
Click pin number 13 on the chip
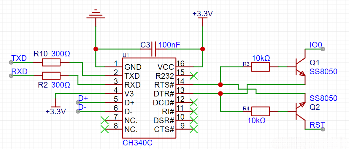point(180,91)
